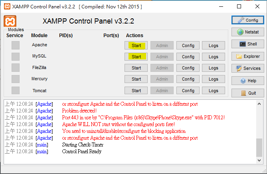Maximize the XAMPP Control Panel window
The width and height of the screenshot is (267, 174).
pos(239,6)
